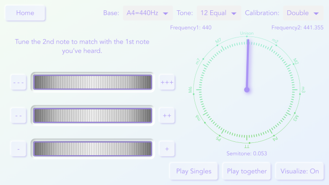Click the Play Singles button
The image size is (329, 185).
point(194,171)
